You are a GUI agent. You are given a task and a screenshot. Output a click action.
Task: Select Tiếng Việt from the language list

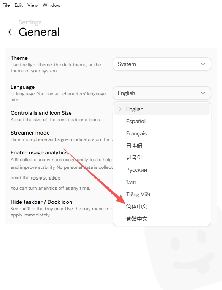pyautogui.click(x=162, y=194)
